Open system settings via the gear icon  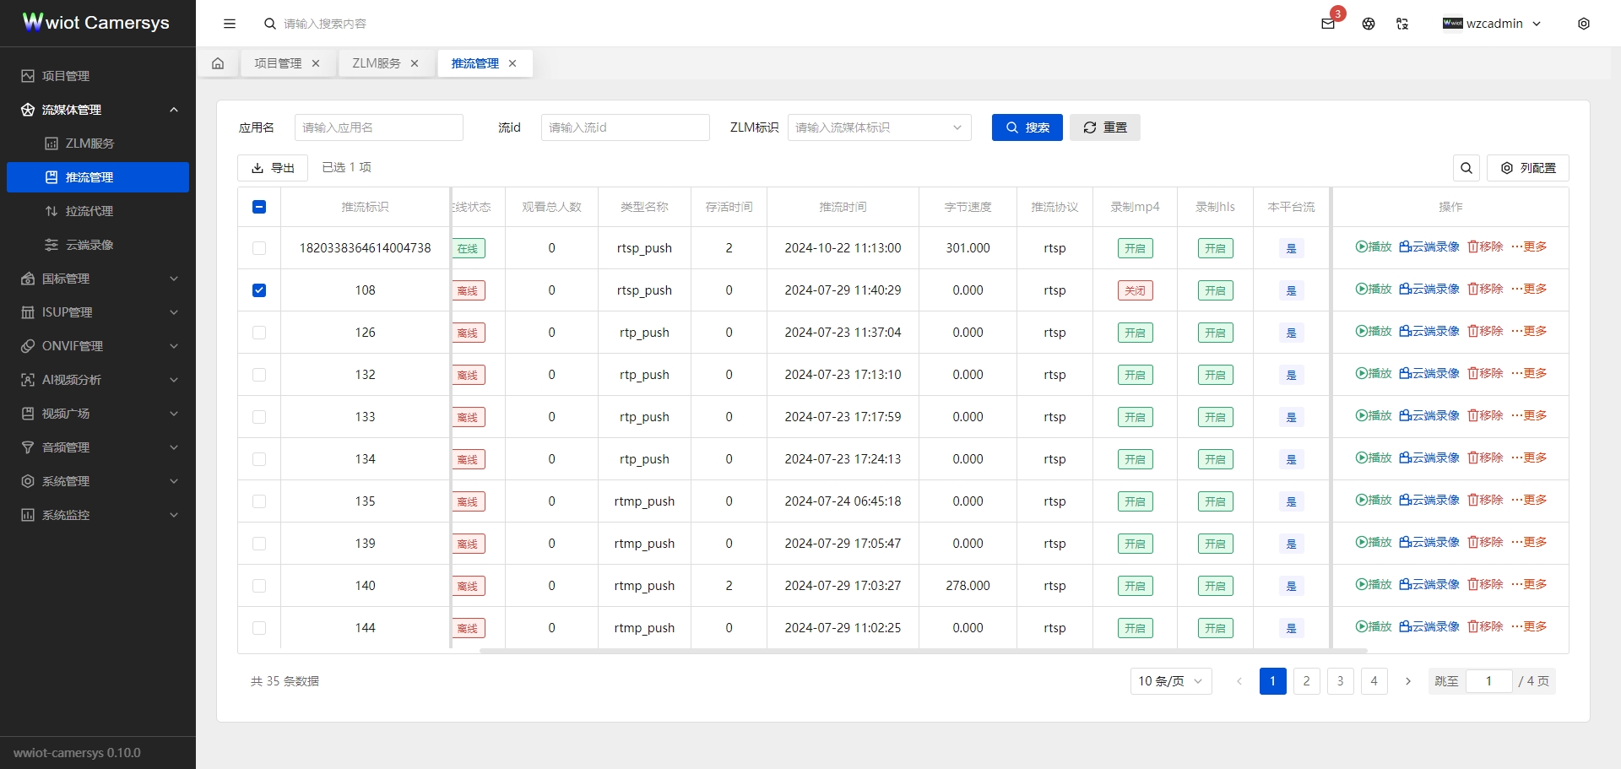(1585, 24)
